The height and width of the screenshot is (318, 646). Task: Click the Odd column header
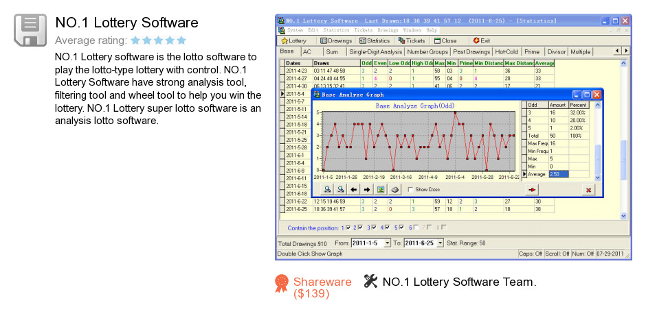click(x=366, y=63)
